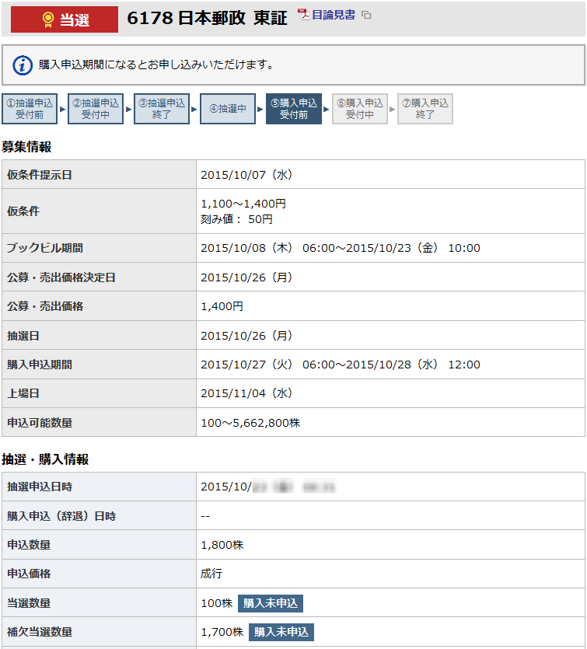
Task: Click the 申込価格 value 成行
Action: pos(211,574)
